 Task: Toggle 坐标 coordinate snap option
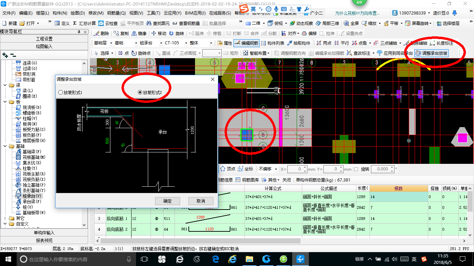[245, 169]
